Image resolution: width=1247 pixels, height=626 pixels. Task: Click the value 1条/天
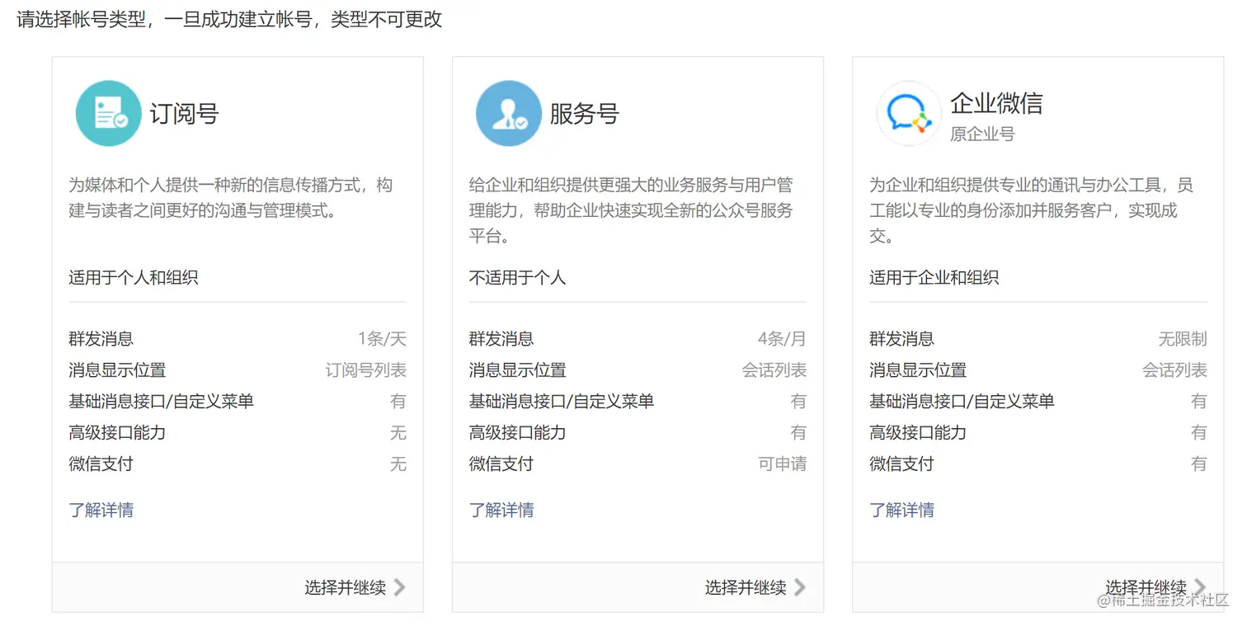point(382,339)
